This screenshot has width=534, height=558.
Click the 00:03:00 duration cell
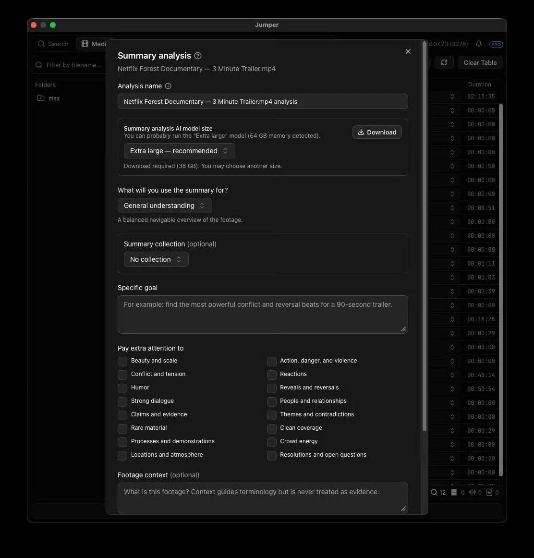pyautogui.click(x=481, y=110)
